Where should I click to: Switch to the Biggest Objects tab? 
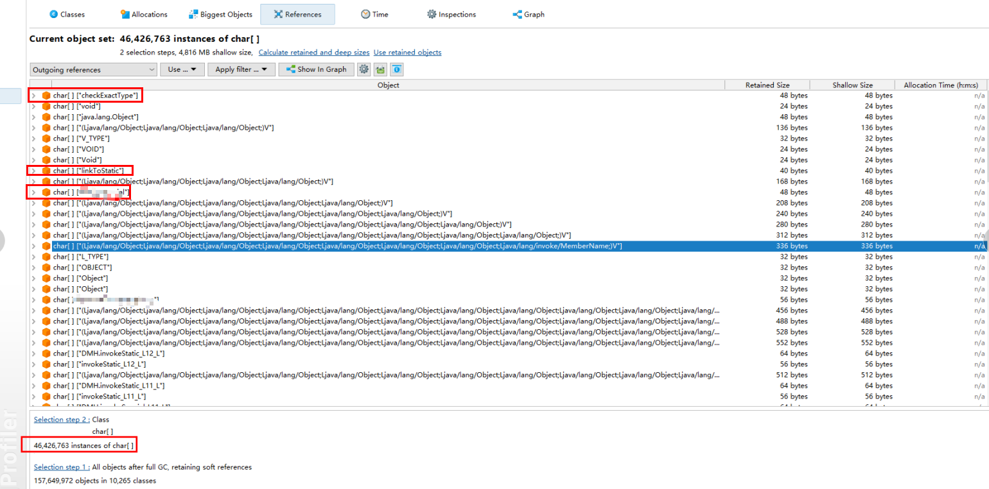(x=221, y=14)
